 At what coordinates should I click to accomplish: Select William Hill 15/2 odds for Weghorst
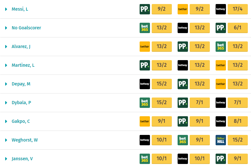[237, 140]
